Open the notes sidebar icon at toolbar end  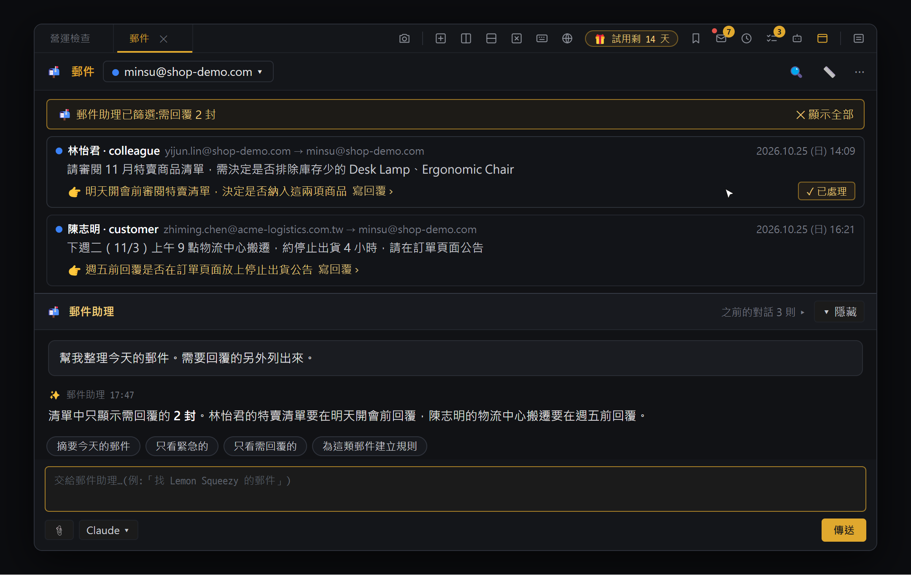click(858, 39)
